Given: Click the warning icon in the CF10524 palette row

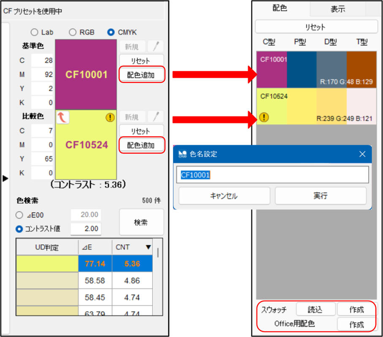Looking at the screenshot, I should click(264, 117).
